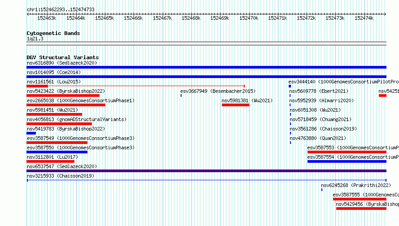Click red bar under nsv4056813
Viewport: 399px width, 226px height.
coord(59,124)
